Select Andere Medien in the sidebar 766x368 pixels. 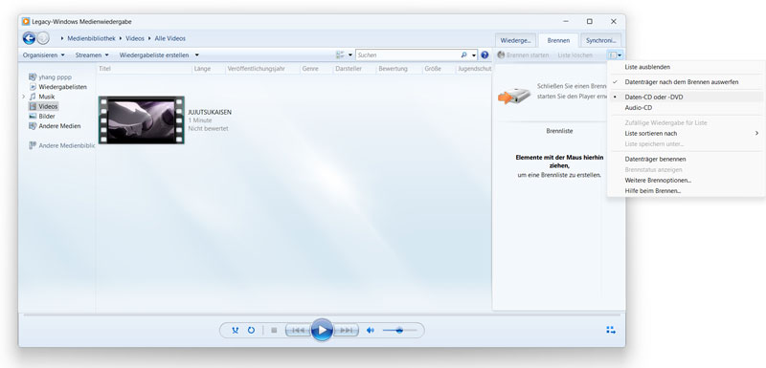pyautogui.click(x=55, y=126)
